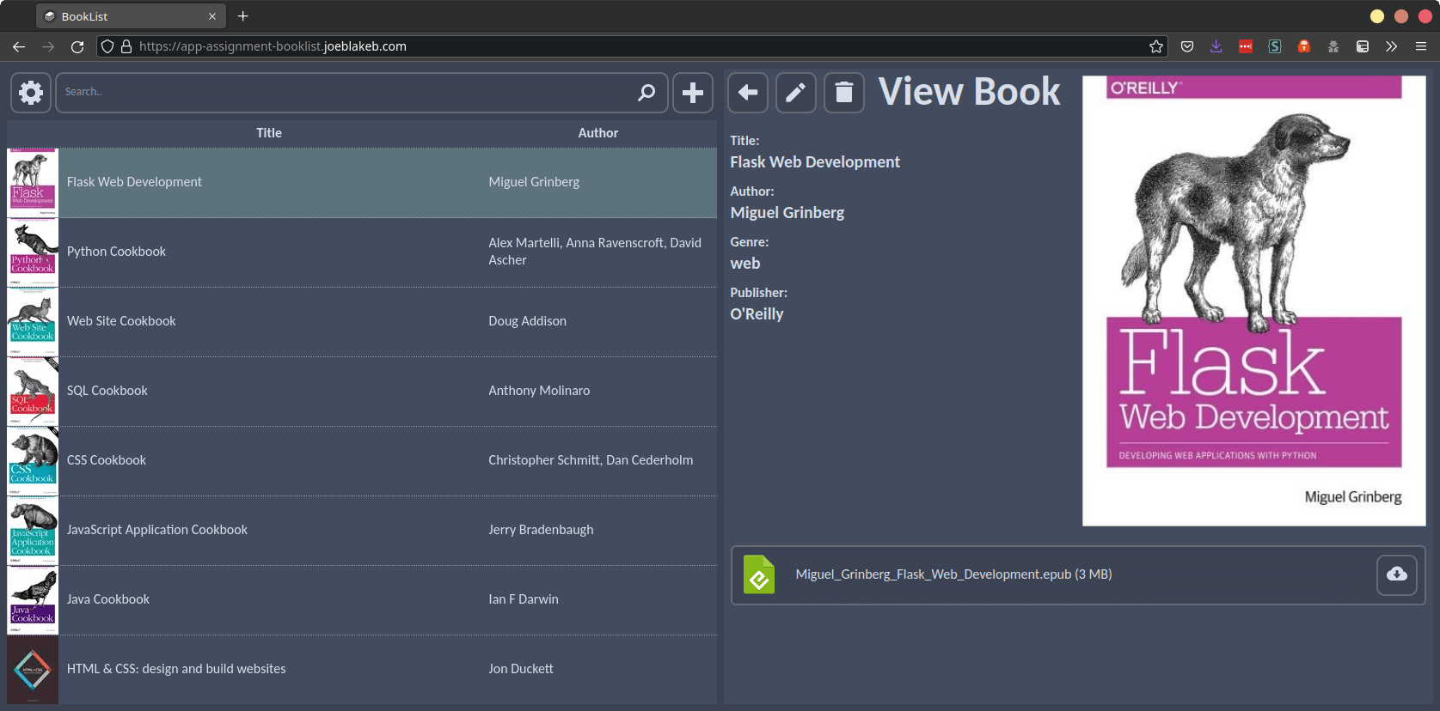Switch to the BookList browser tab
The height and width of the screenshot is (711, 1440).
pos(132,16)
